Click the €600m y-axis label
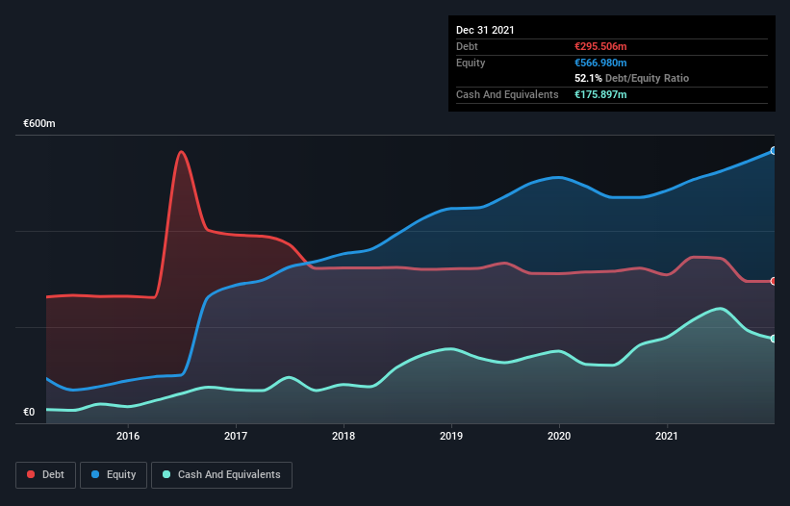Viewport: 790px width, 506px height. (39, 123)
